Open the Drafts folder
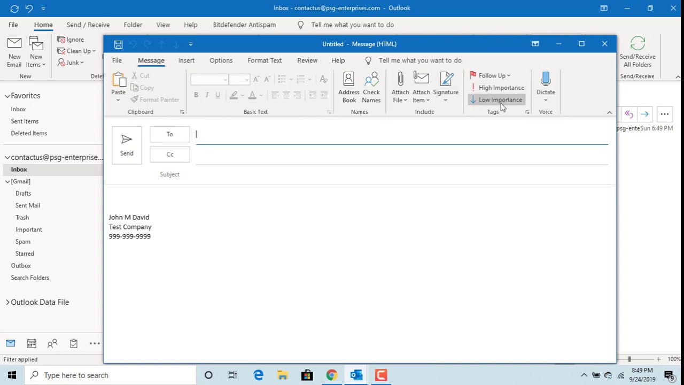 tap(23, 194)
